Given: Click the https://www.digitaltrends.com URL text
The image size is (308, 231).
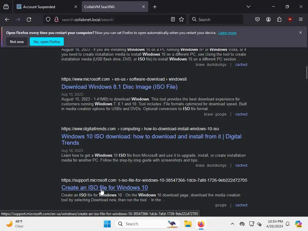Looking at the screenshot, I should pyautogui.click(x=140, y=129).
